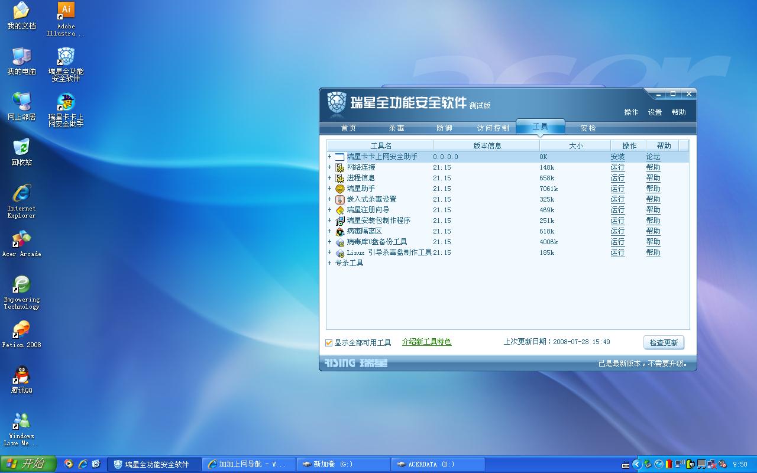The height and width of the screenshot is (473, 757).
Task: Select the 病毒库U盘备份工具 disk icon
Action: pyautogui.click(x=339, y=242)
